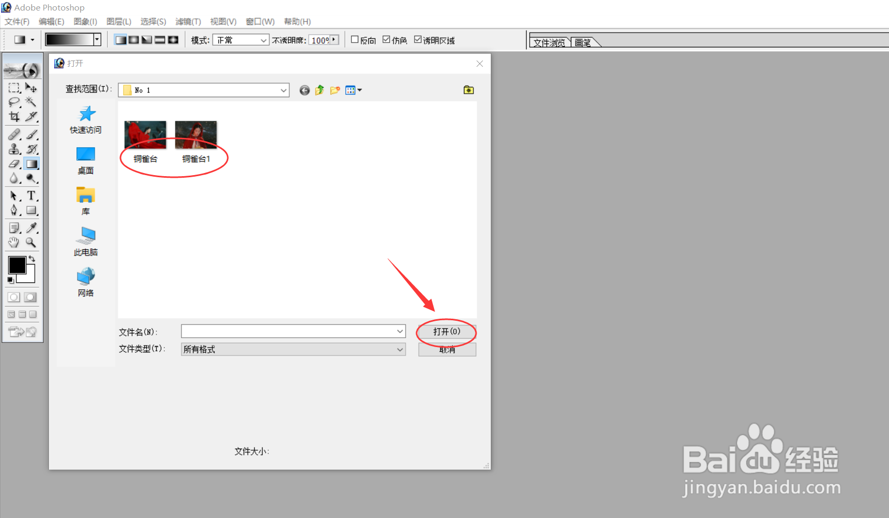Open the gradient tool preset picker

(x=23, y=40)
